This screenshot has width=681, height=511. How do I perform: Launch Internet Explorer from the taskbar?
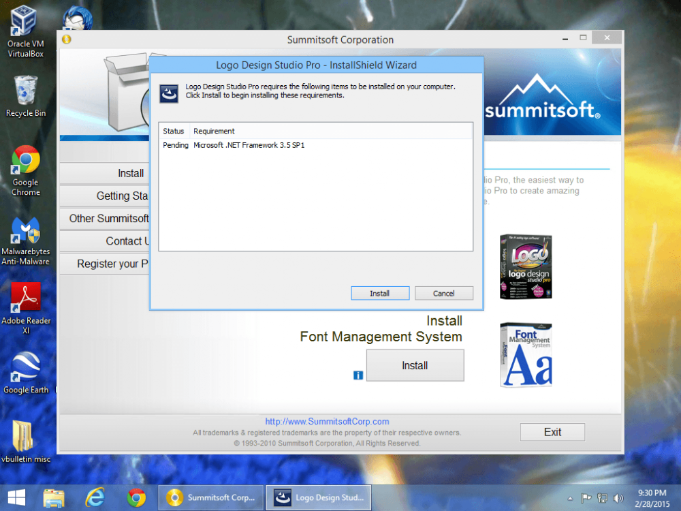[x=95, y=497]
